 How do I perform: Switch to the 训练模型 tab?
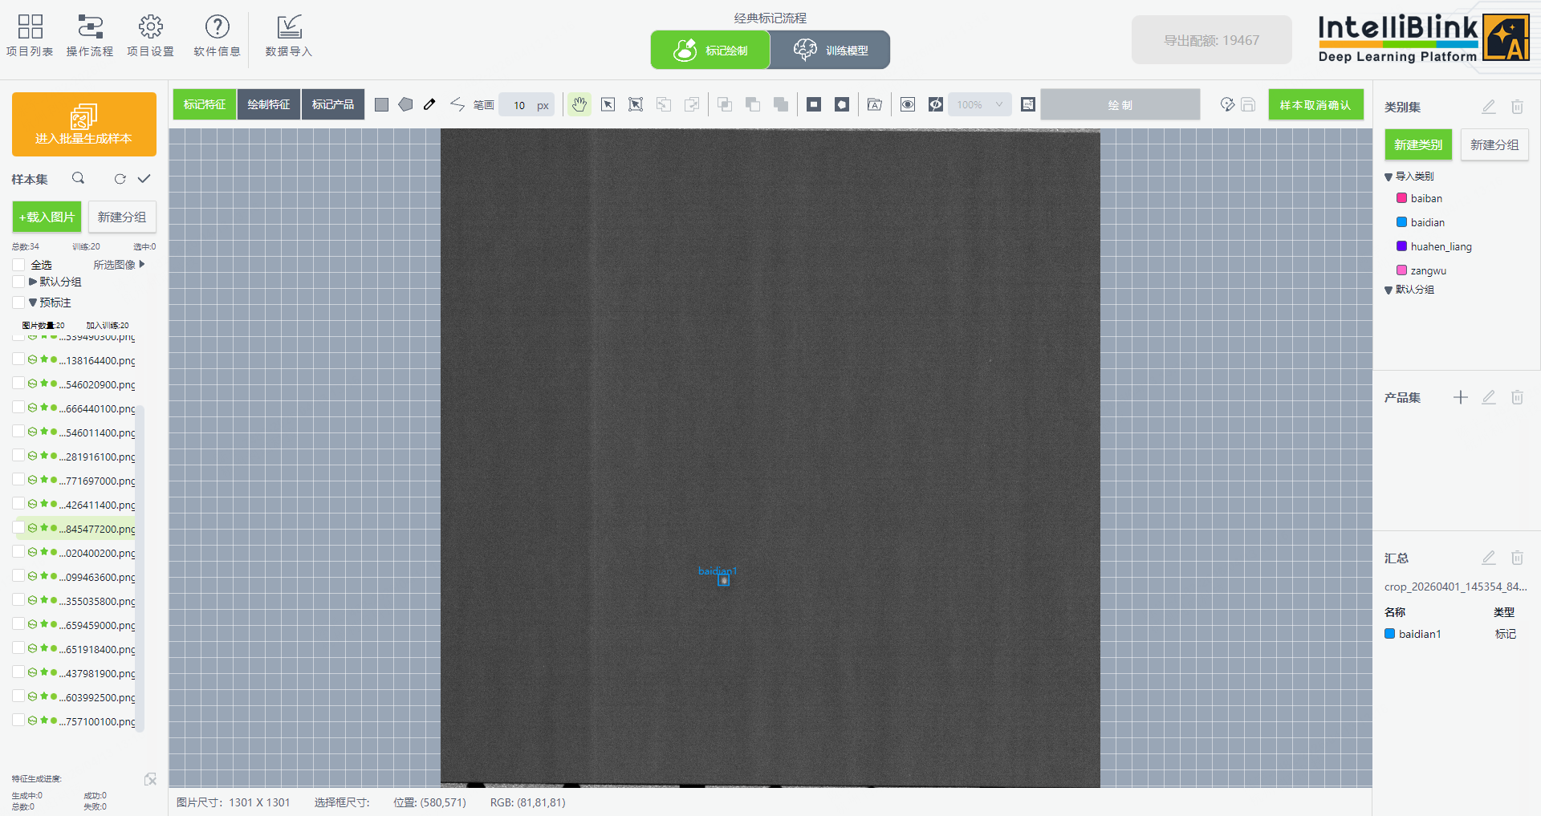click(830, 50)
